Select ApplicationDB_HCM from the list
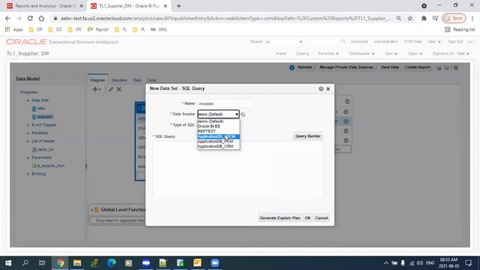480x270 pixels. click(215, 142)
